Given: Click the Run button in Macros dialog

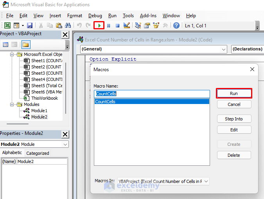Looking at the screenshot, I should pyautogui.click(x=234, y=93).
